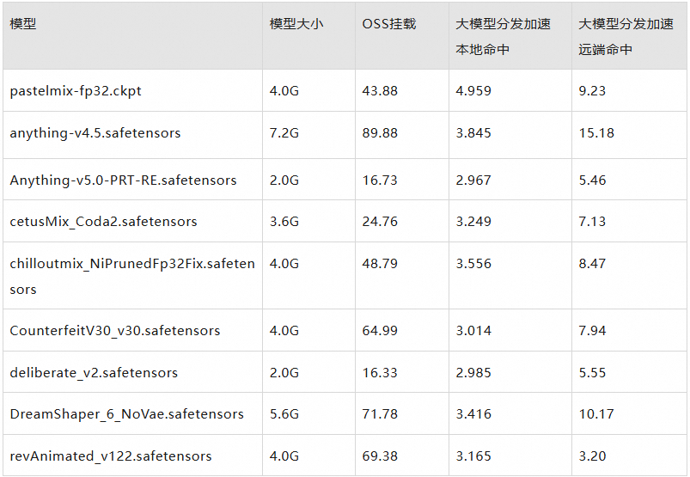Screen dimensions: 690x477
Task: Click the 4.959 local hit value
Action: pos(473,90)
